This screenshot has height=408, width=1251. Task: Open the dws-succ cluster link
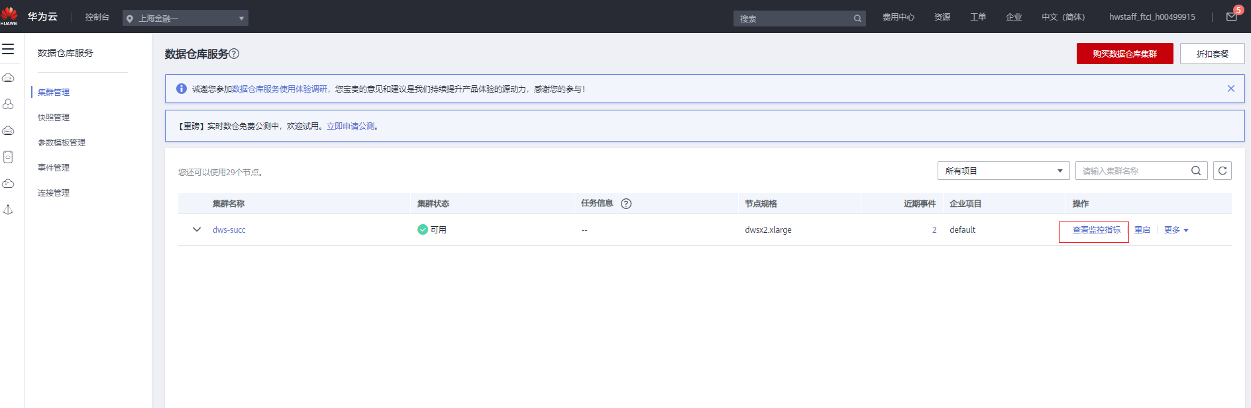click(x=229, y=230)
